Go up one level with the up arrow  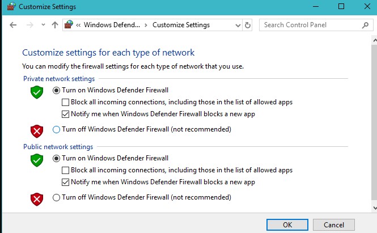tap(55, 25)
